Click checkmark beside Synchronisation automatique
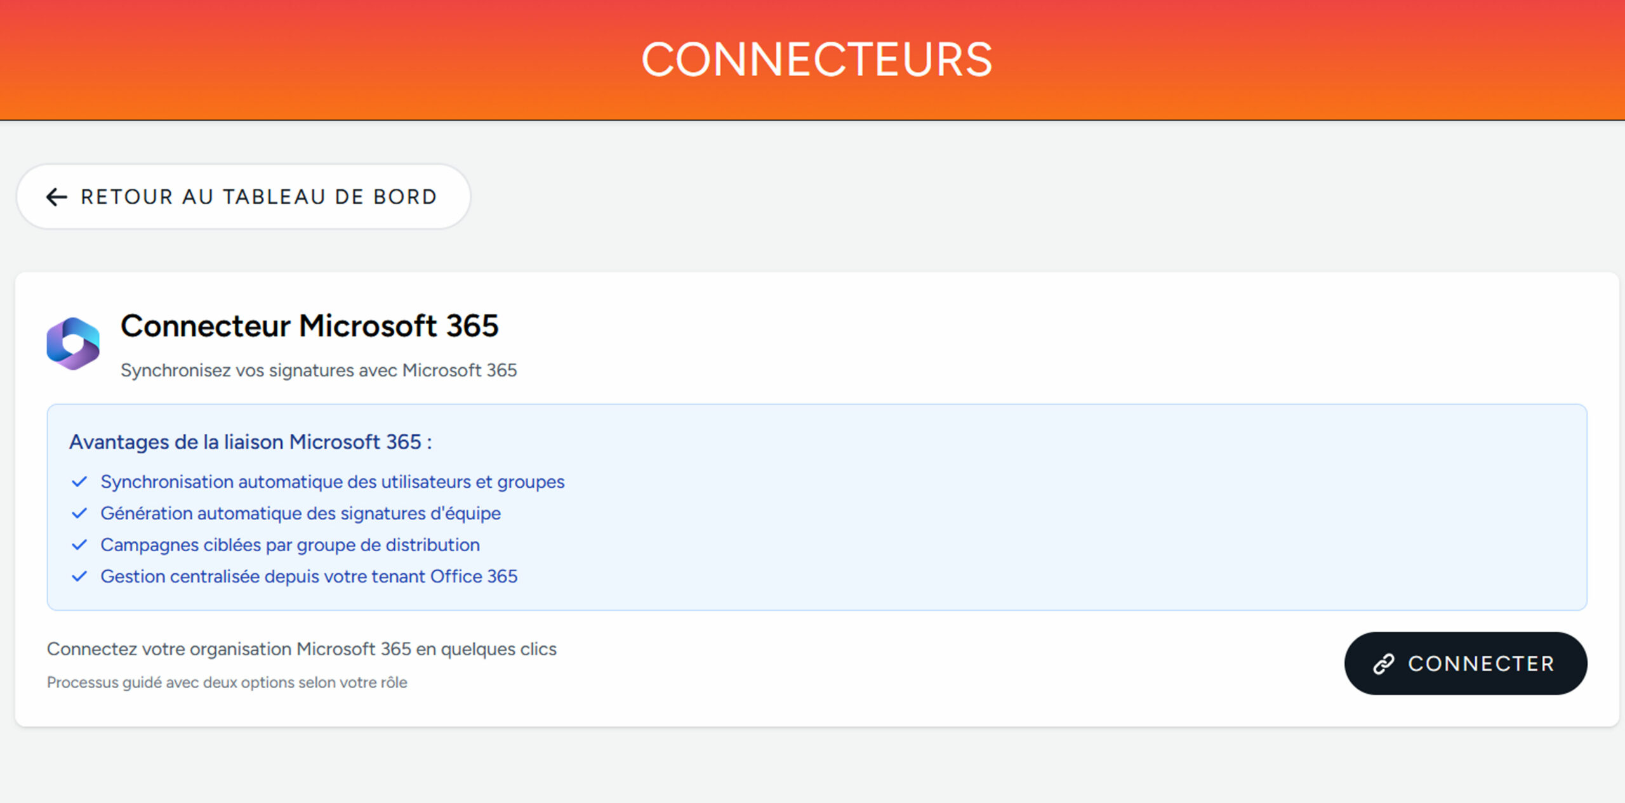 pyautogui.click(x=79, y=482)
